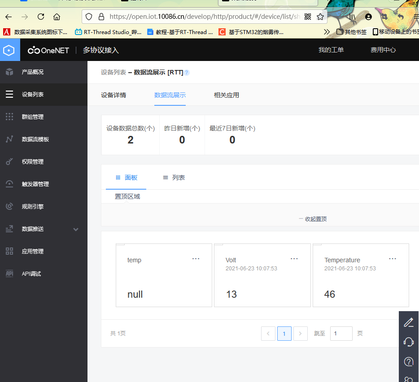Toggle the edit pencil icon on the right edge
Image resolution: width=419 pixels, height=382 pixels.
tap(408, 322)
